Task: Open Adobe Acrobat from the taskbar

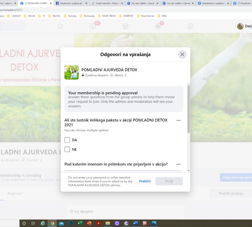Action: [x=98, y=223]
